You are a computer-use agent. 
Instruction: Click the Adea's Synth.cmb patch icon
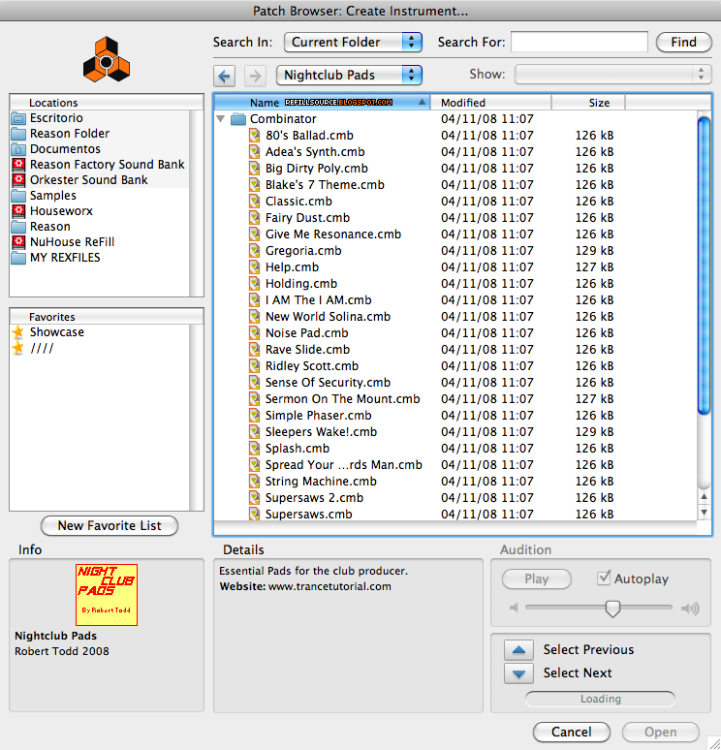click(255, 152)
